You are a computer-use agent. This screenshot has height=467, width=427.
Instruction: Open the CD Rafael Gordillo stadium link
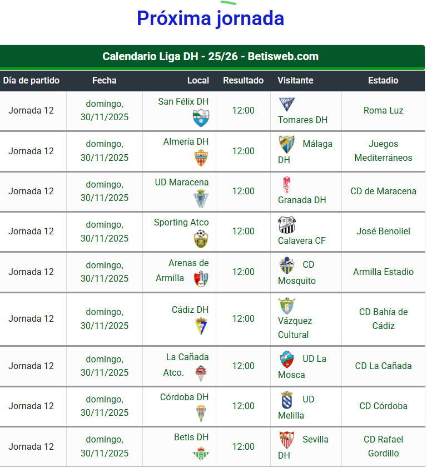pos(383,446)
